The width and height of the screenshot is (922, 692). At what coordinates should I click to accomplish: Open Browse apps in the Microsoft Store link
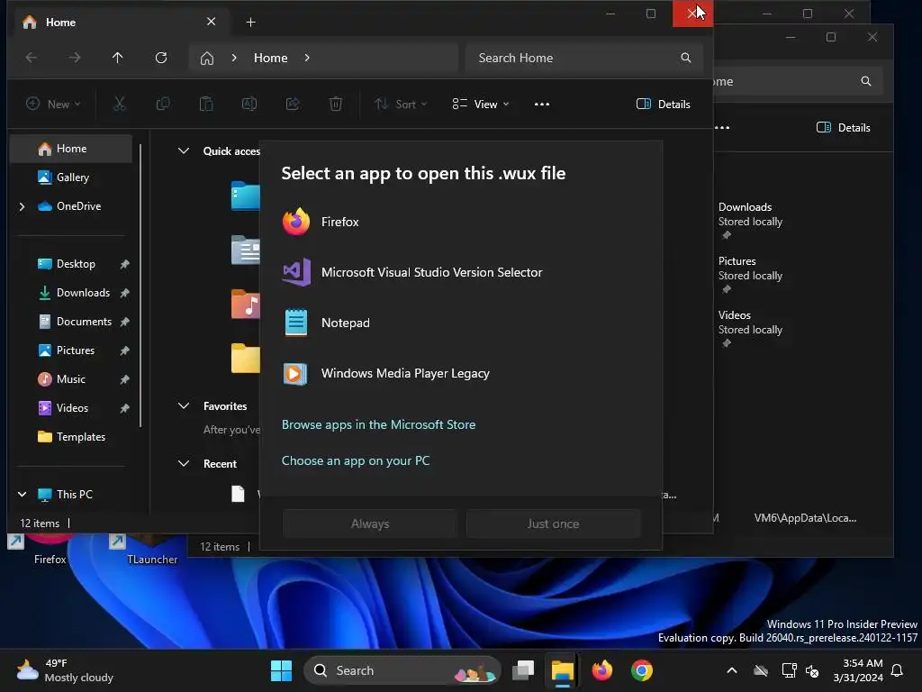coord(379,424)
